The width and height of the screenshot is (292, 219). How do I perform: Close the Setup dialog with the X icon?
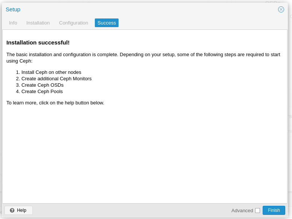click(281, 9)
